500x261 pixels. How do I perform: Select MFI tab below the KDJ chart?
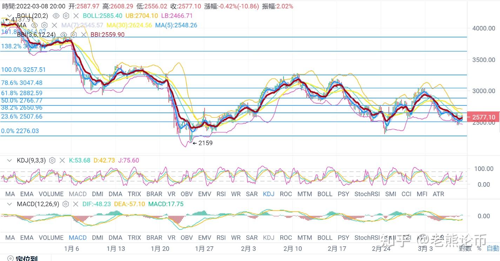(x=422, y=194)
